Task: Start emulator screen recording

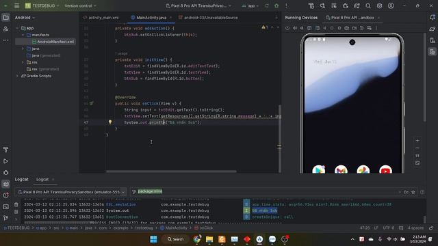Action: pos(355,28)
